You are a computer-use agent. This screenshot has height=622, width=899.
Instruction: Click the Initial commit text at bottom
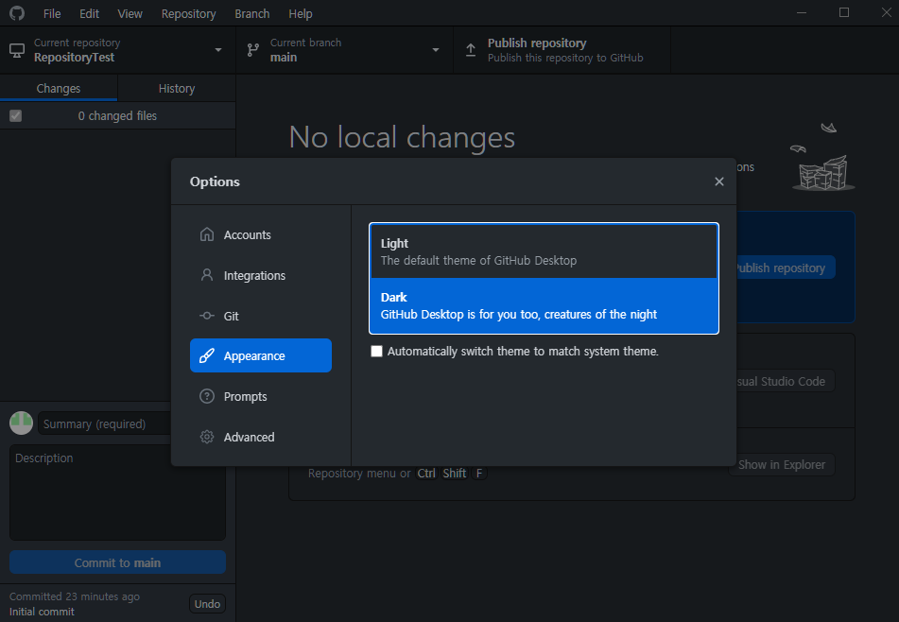[42, 612]
